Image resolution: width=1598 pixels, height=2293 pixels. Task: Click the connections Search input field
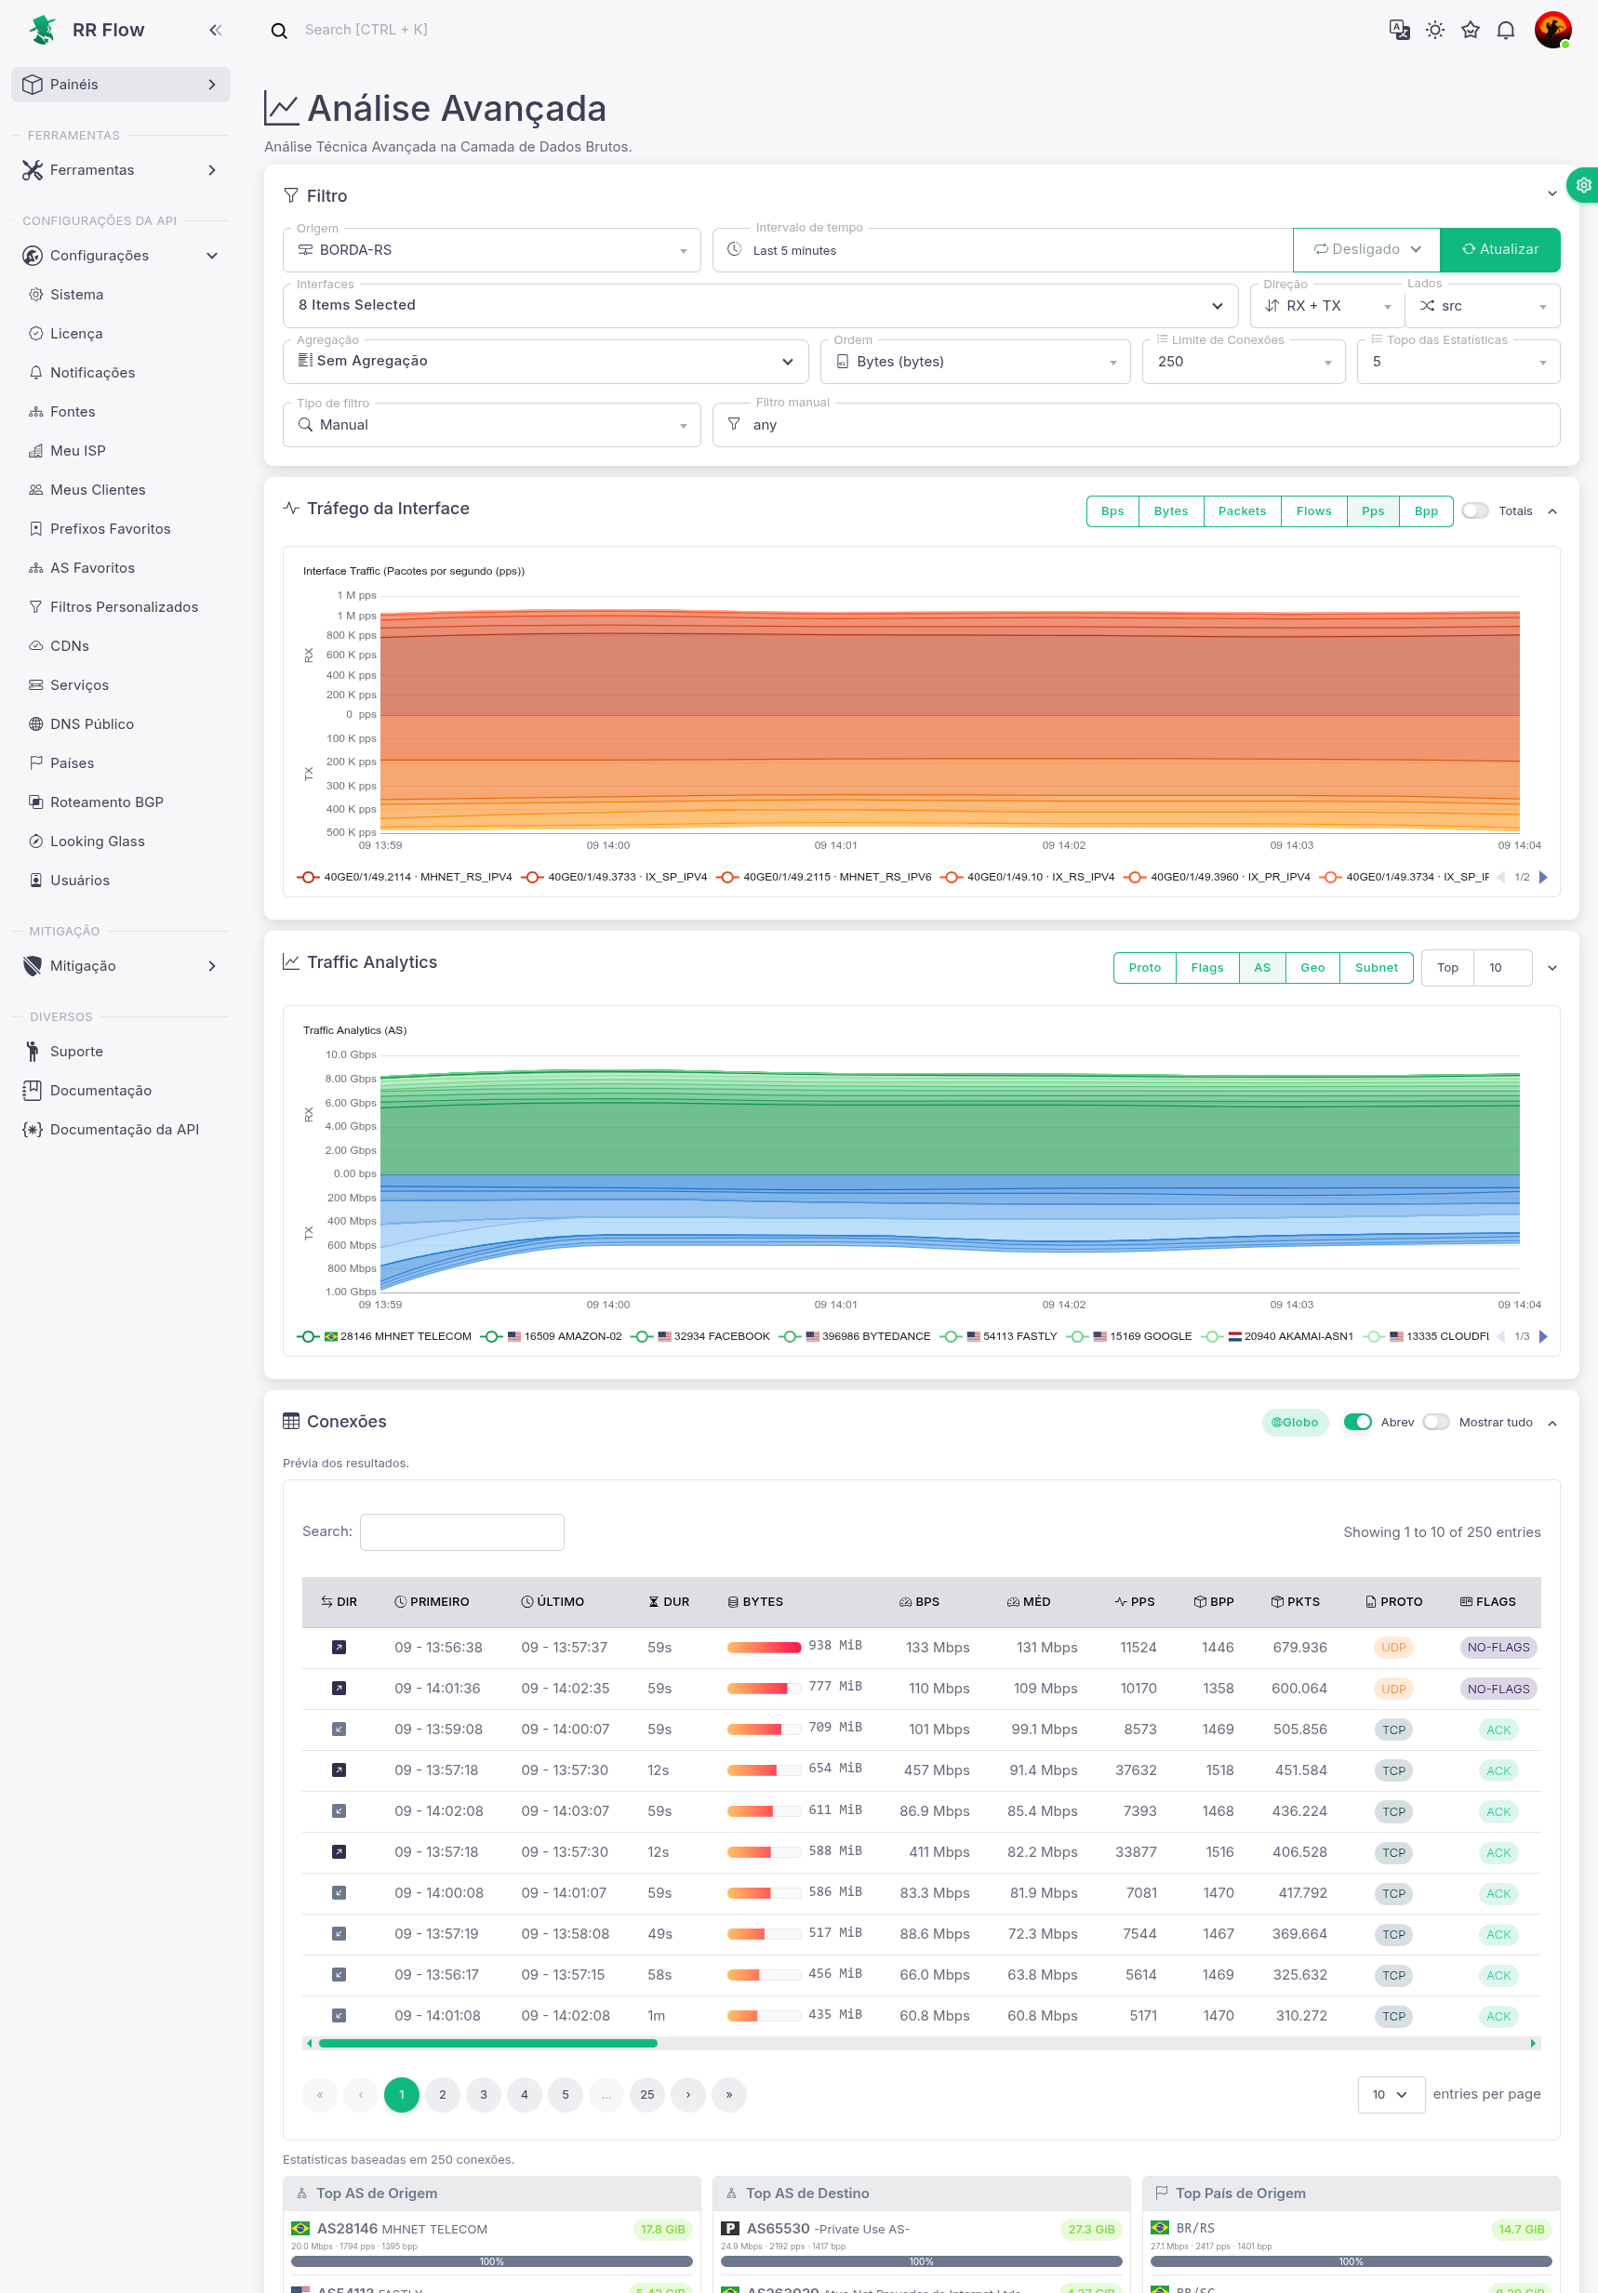pyautogui.click(x=461, y=1532)
